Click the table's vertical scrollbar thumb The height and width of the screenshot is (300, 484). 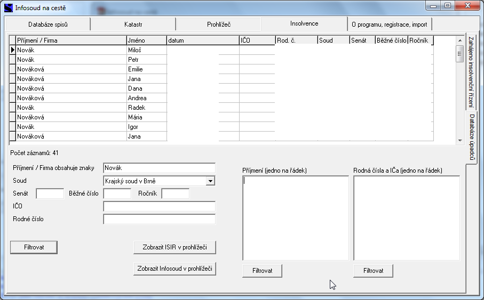(x=460, y=54)
